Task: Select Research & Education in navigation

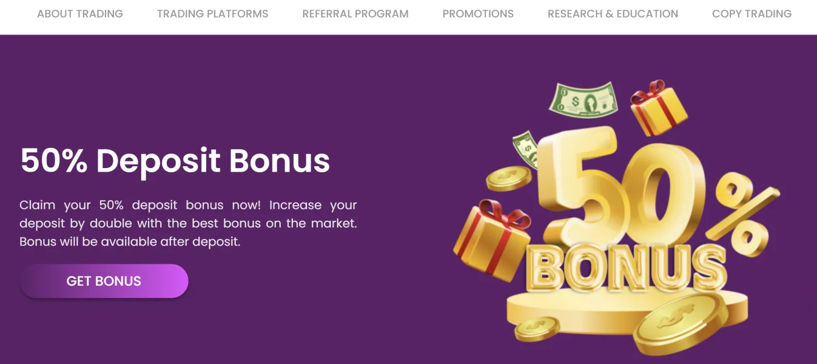Action: [x=613, y=13]
